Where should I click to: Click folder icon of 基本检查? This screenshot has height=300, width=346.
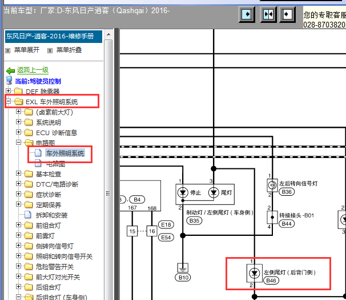(29, 173)
